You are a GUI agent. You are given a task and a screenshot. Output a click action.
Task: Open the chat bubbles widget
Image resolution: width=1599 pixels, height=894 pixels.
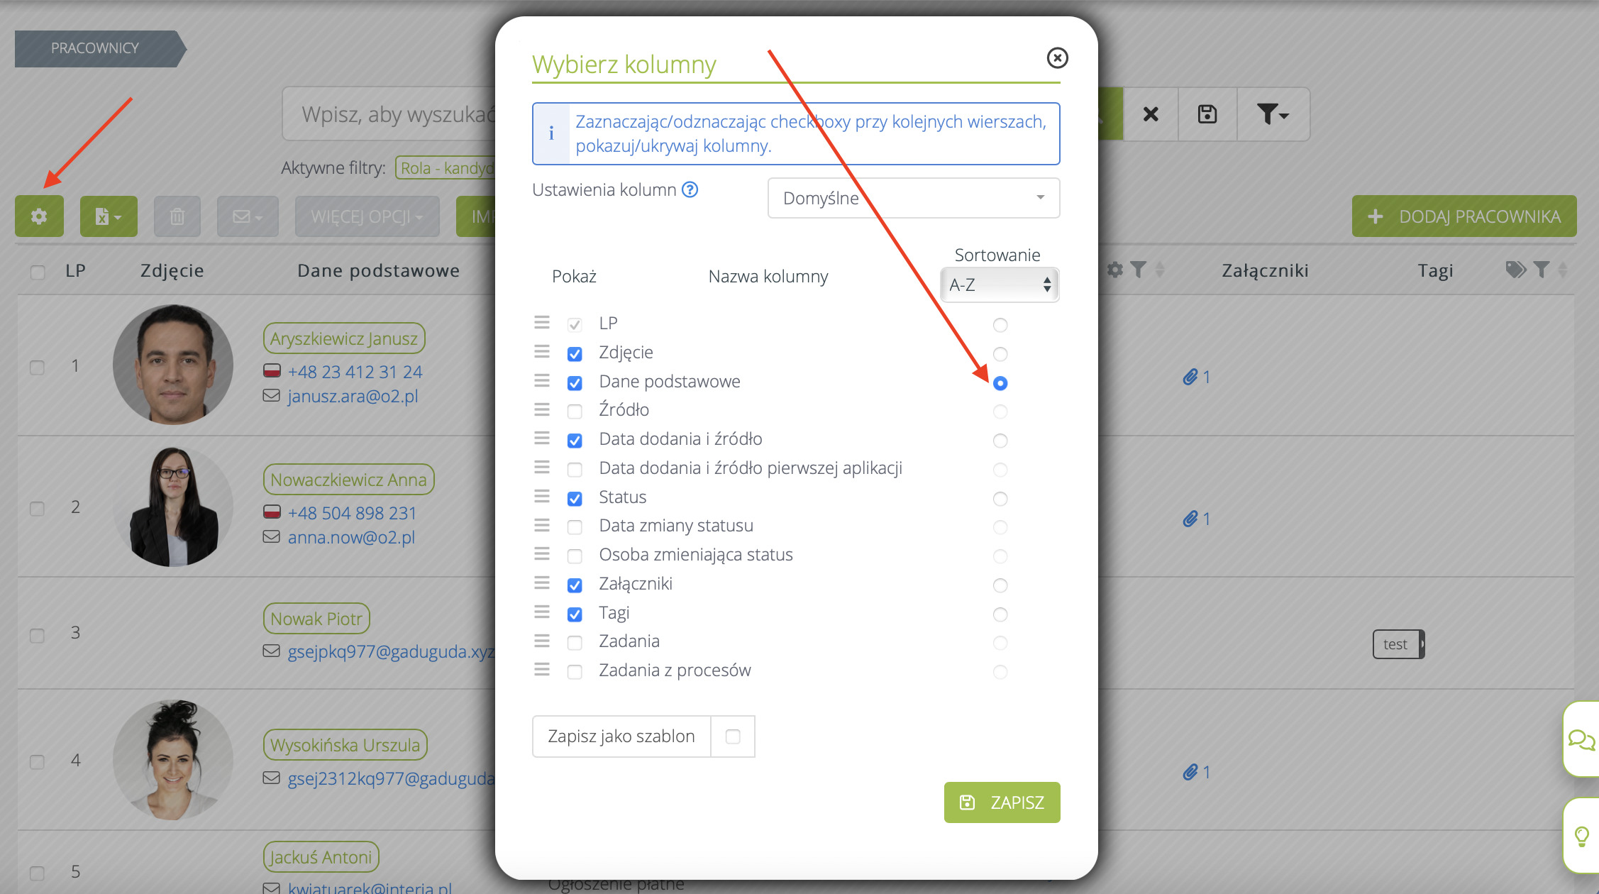tap(1581, 740)
